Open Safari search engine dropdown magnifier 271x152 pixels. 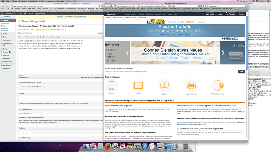pos(207,6)
